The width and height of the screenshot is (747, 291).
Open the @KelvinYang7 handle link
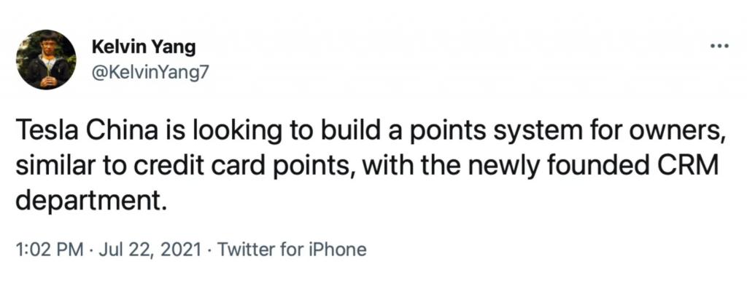(x=150, y=72)
